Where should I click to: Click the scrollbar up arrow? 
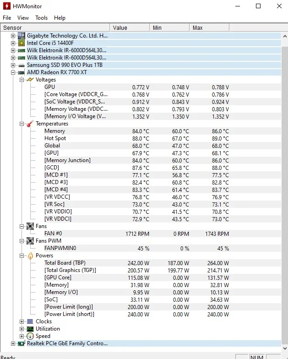tap(285, 36)
